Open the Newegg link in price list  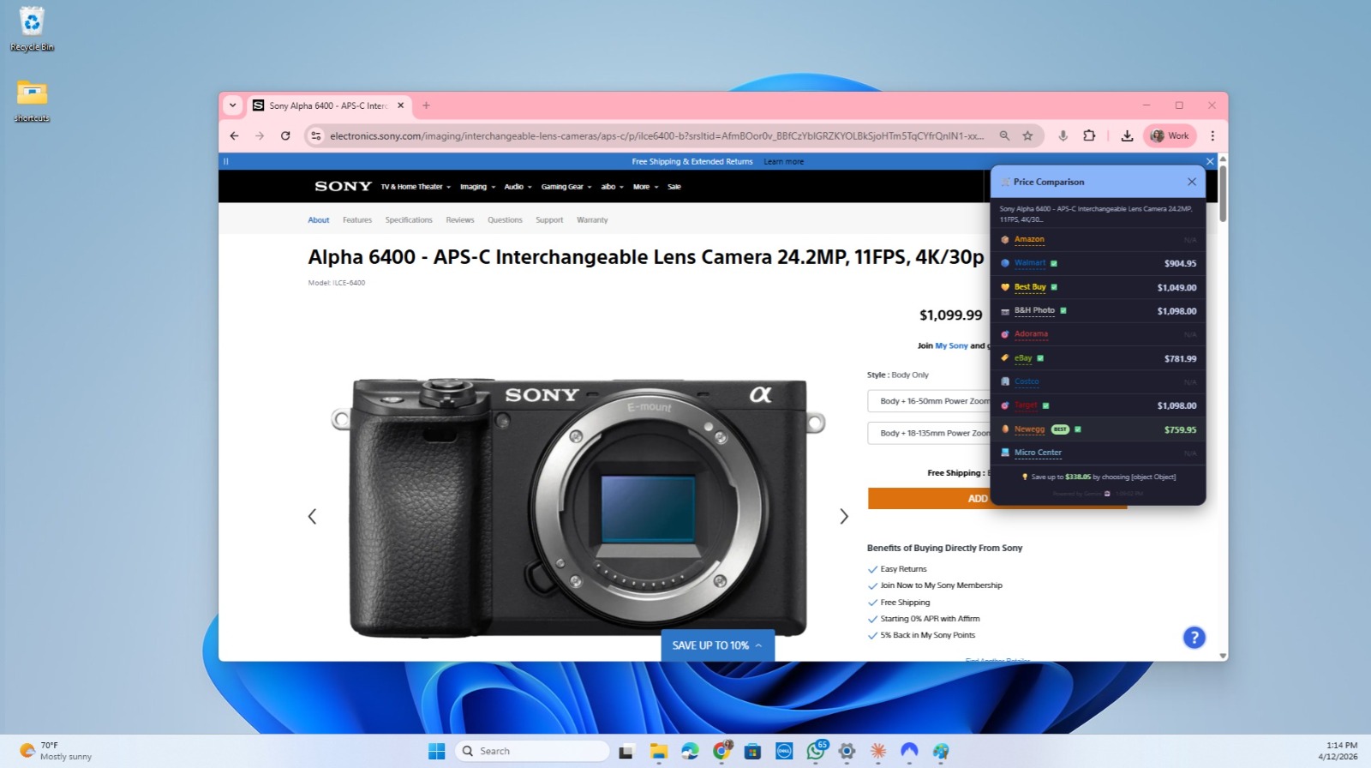(x=1029, y=429)
